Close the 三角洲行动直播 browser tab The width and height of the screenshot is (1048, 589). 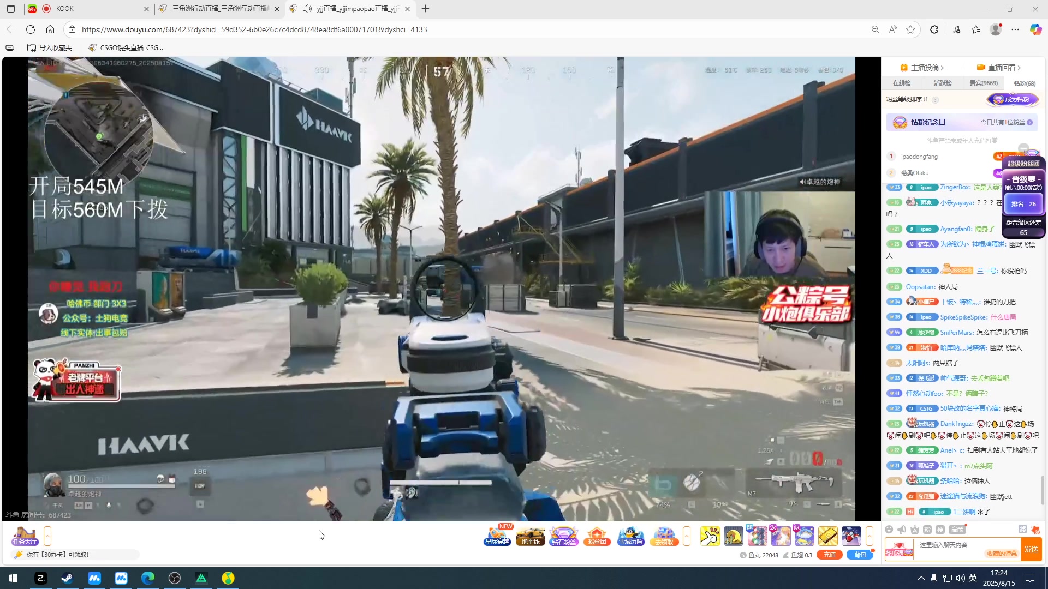click(277, 9)
